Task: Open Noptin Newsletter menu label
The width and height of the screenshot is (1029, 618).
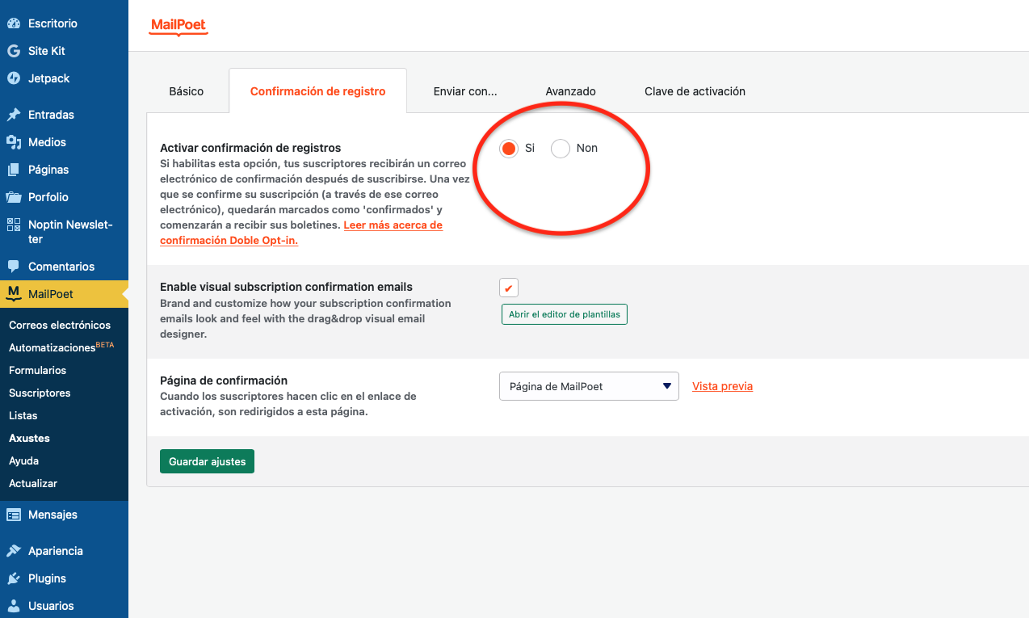Action: [x=70, y=232]
